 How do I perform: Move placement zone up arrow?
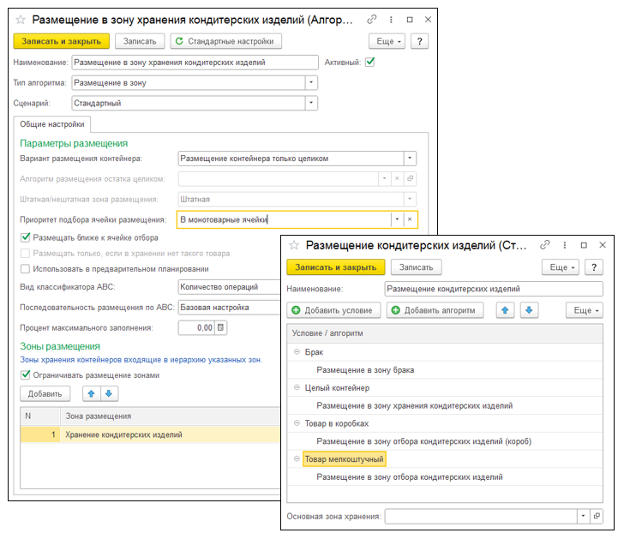(91, 394)
